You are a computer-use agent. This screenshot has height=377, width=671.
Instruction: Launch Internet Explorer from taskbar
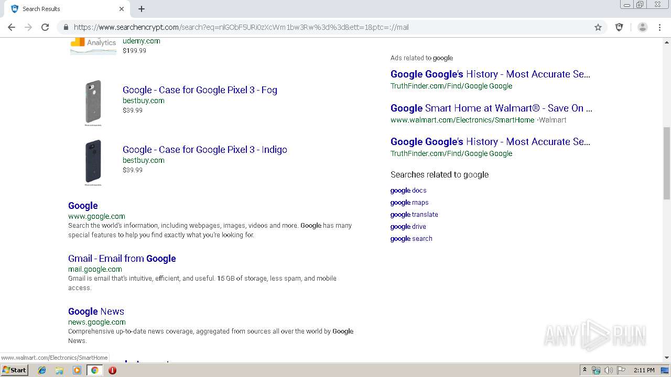point(42,370)
